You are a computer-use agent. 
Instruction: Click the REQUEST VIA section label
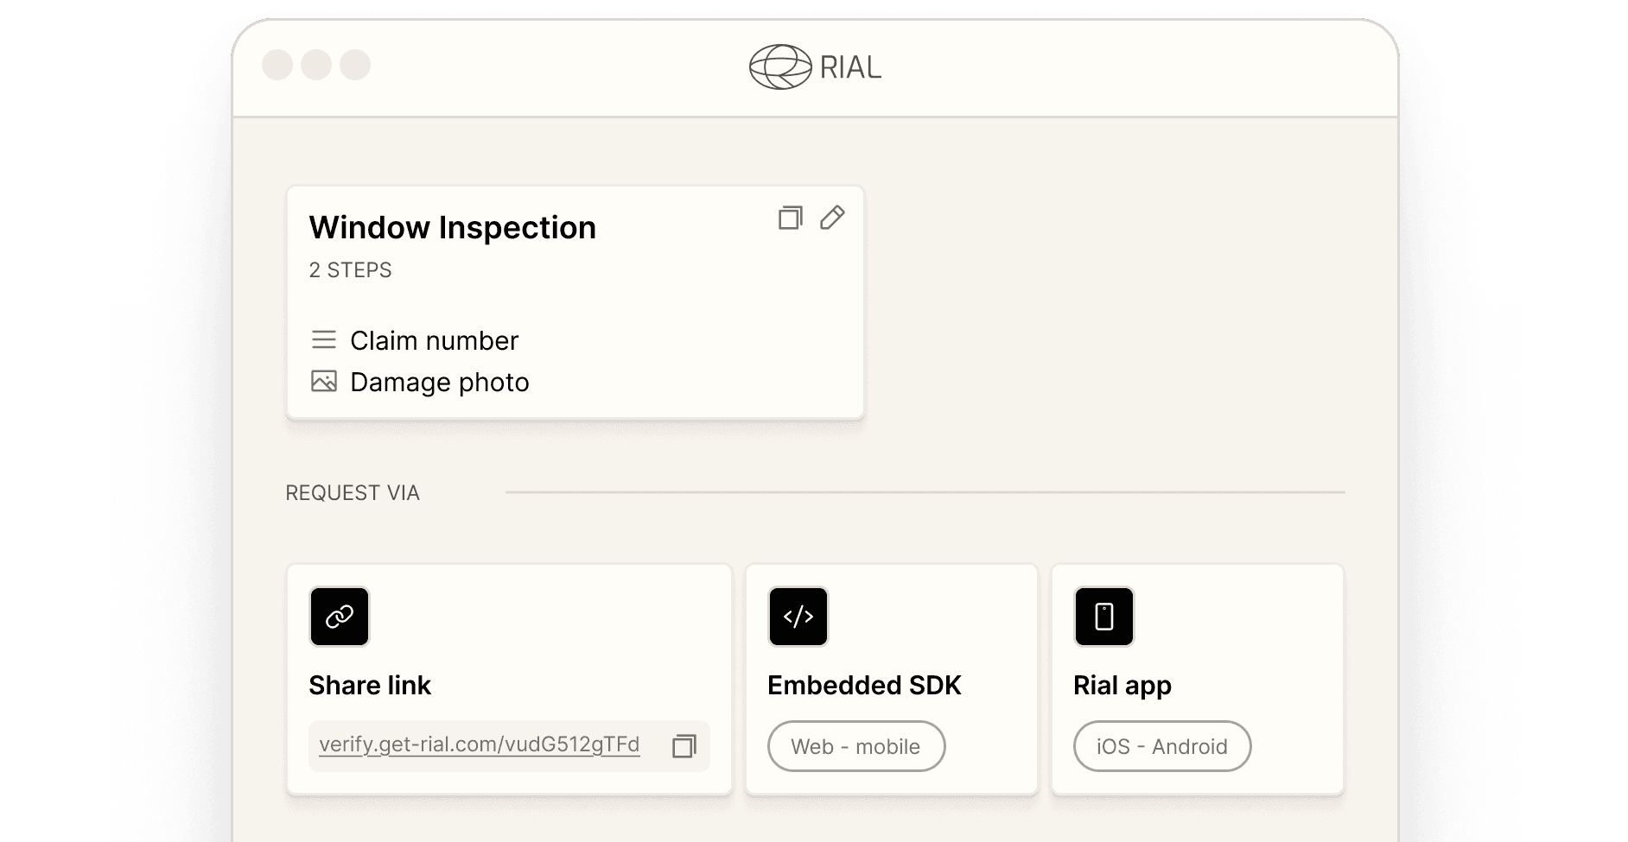pyautogui.click(x=353, y=493)
